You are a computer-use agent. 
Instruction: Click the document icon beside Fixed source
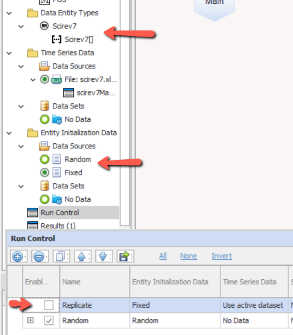[57, 172]
